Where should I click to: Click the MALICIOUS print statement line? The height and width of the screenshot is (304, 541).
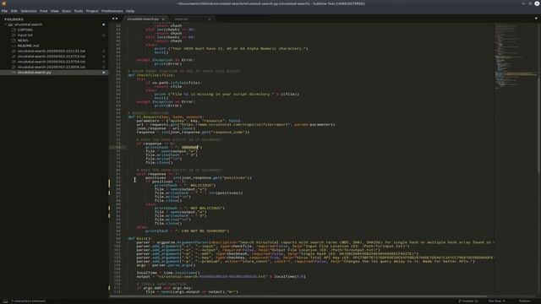click(184, 186)
